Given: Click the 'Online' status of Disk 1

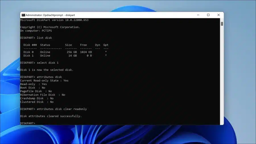Looking at the screenshot, I should tap(45, 56).
